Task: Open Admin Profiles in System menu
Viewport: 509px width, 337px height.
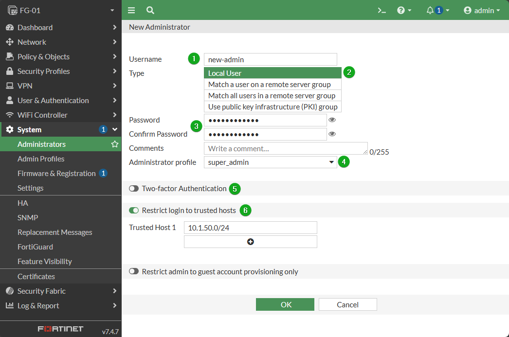Action: click(41, 159)
